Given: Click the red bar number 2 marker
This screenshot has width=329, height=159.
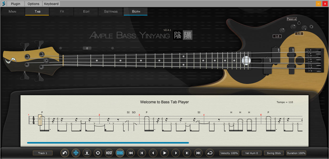Looking at the screenshot, I should pyautogui.click(x=99, y=115).
